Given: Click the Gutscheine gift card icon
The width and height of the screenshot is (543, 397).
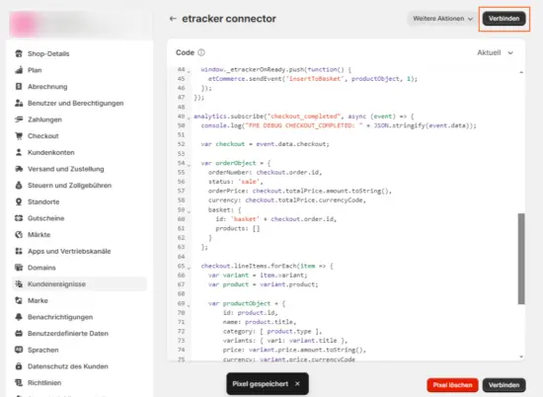Looking at the screenshot, I should (x=19, y=218).
